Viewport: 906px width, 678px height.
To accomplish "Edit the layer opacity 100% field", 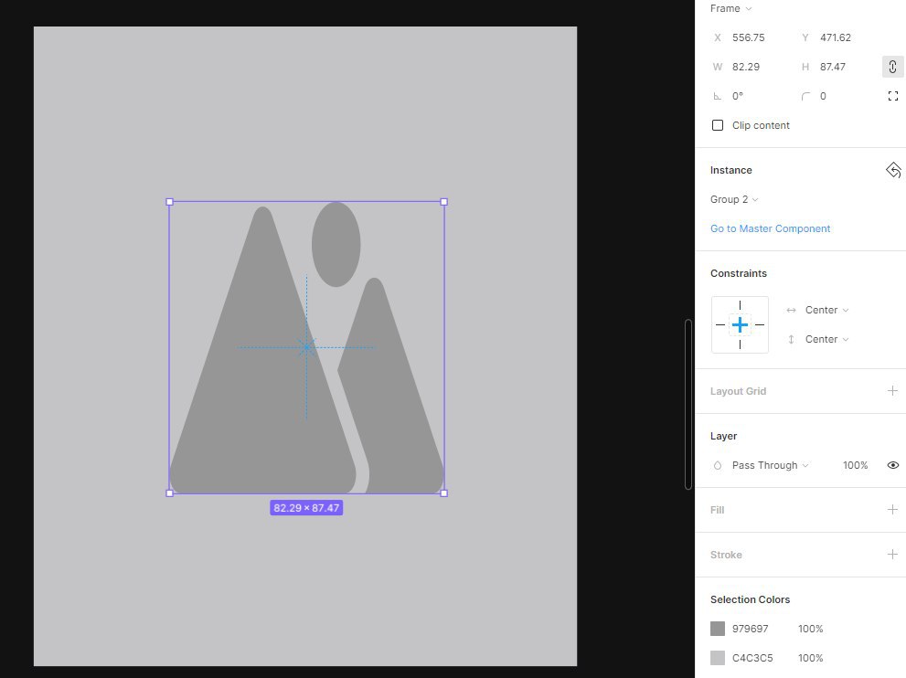I will 855,465.
